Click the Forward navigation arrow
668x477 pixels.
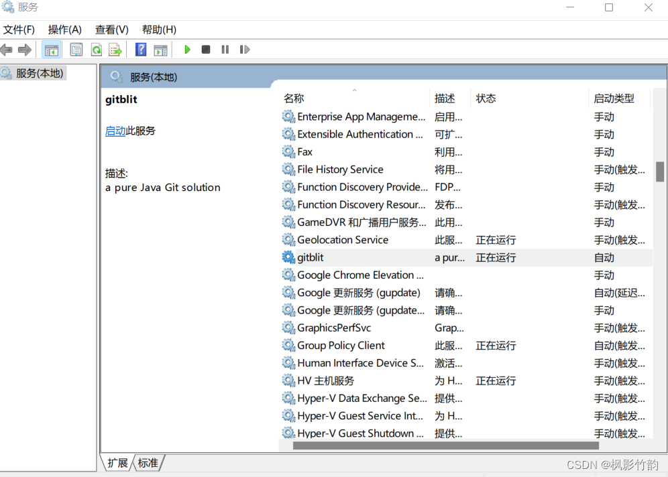[x=25, y=49]
